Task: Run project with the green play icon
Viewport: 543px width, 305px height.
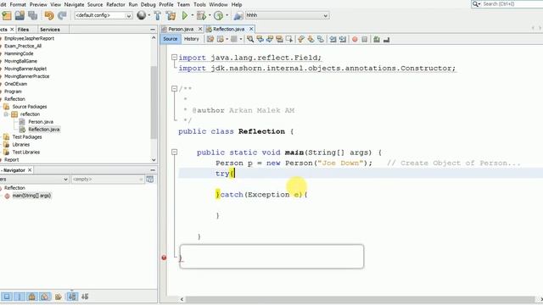Action: [185, 15]
